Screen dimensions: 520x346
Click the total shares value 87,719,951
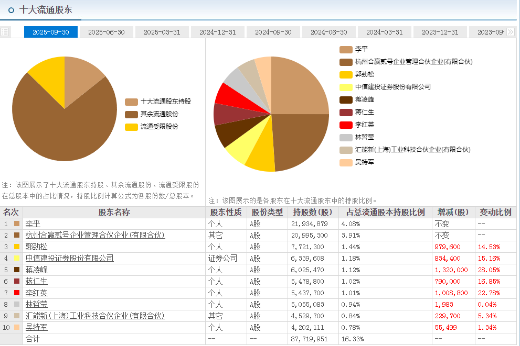[x=310, y=339]
